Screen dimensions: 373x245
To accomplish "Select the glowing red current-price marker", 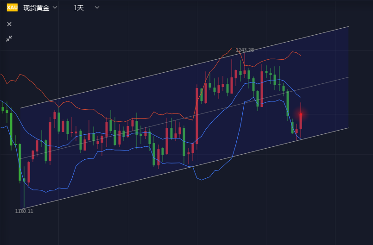I will pos(301,114).
